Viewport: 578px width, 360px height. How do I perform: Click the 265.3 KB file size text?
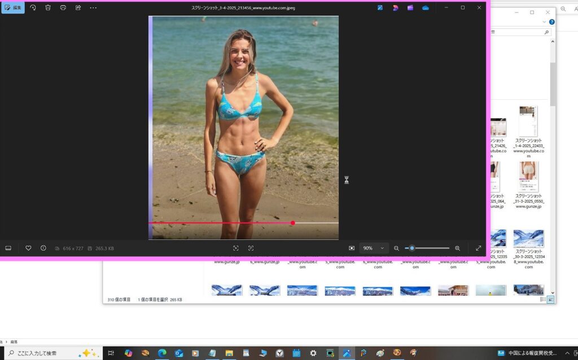tap(104, 248)
